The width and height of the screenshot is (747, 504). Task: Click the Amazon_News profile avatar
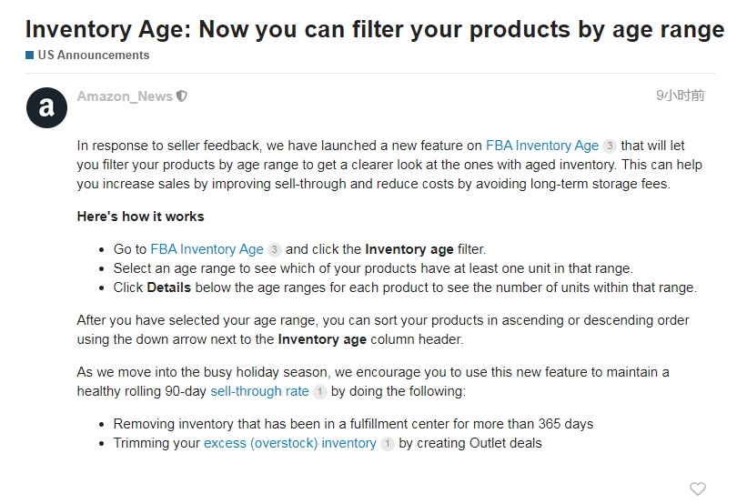pos(46,109)
